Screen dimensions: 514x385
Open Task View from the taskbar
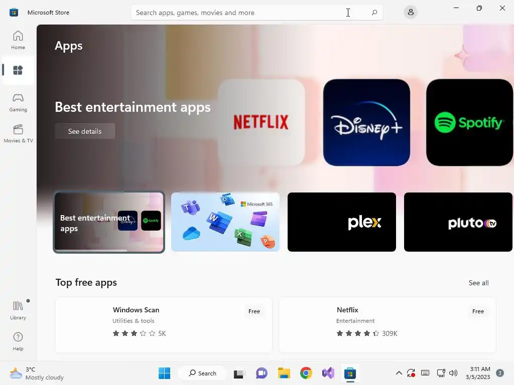[239, 373]
